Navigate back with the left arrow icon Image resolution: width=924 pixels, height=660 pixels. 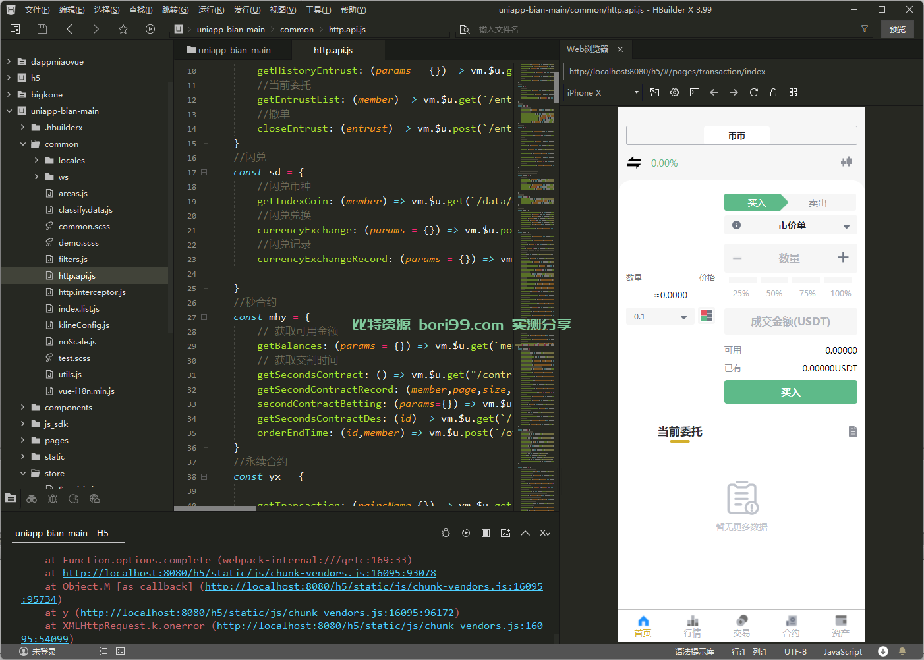69,29
